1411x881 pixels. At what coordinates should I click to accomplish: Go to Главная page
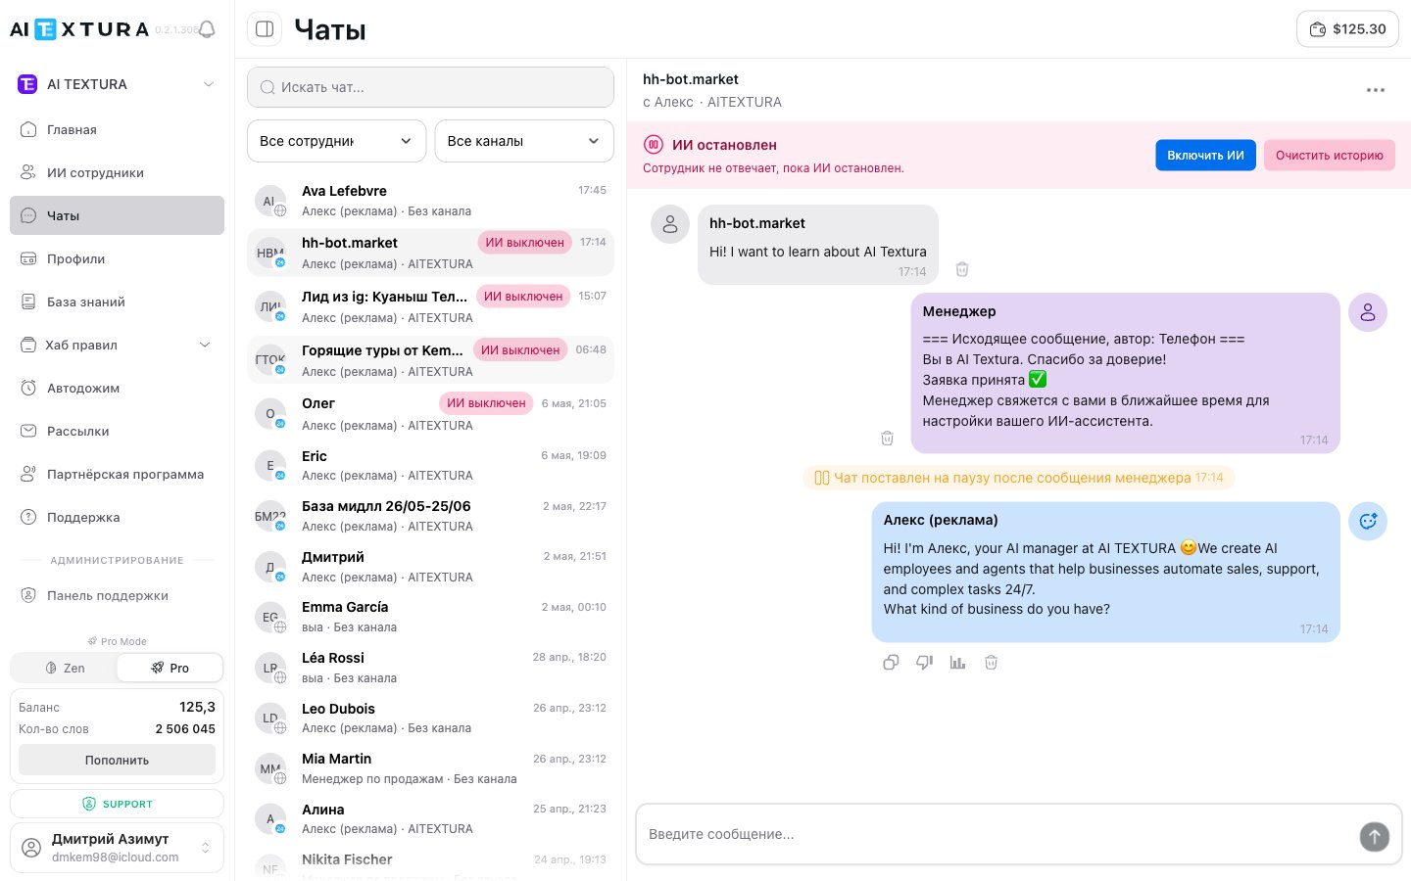(x=117, y=129)
